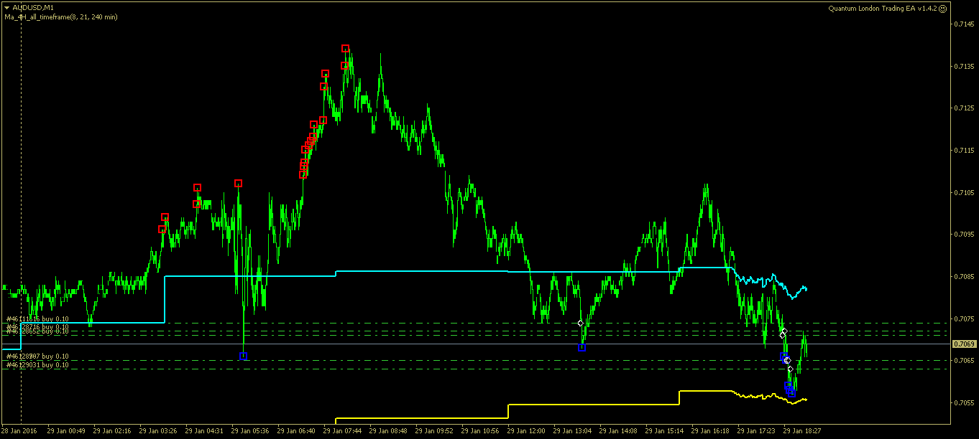Click the 0.7145 price scale label

[964, 24]
